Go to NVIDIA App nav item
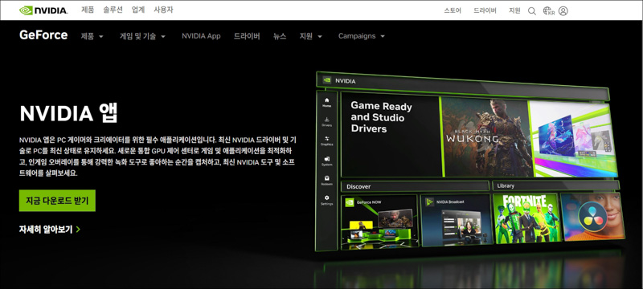Viewport: 643px width, 289px height. [201, 36]
